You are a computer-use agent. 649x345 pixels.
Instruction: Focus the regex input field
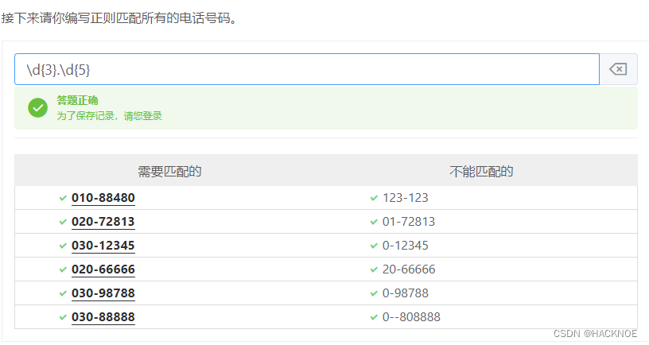307,69
